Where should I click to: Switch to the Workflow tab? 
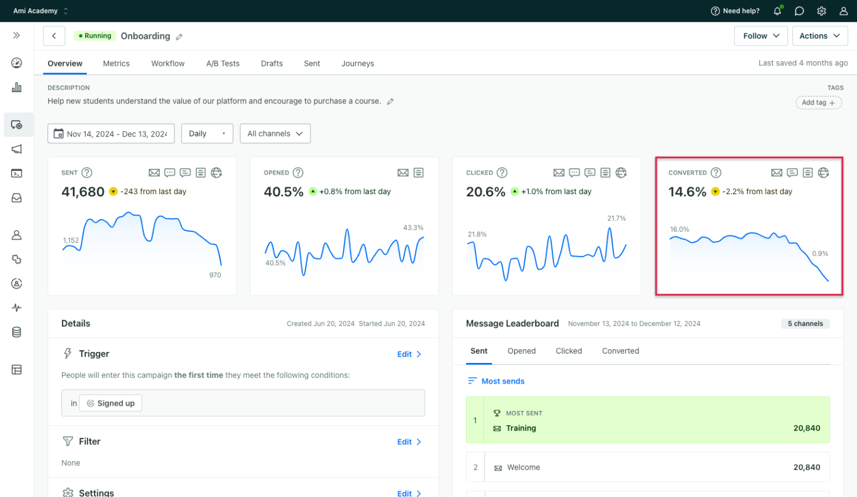168,64
